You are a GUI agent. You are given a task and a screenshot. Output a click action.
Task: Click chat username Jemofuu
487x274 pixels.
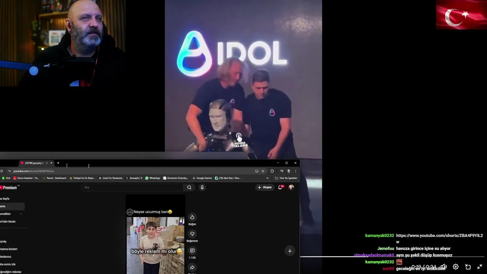click(x=386, y=249)
